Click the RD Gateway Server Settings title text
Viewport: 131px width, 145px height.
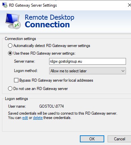pyautogui.click(x=33, y=5)
